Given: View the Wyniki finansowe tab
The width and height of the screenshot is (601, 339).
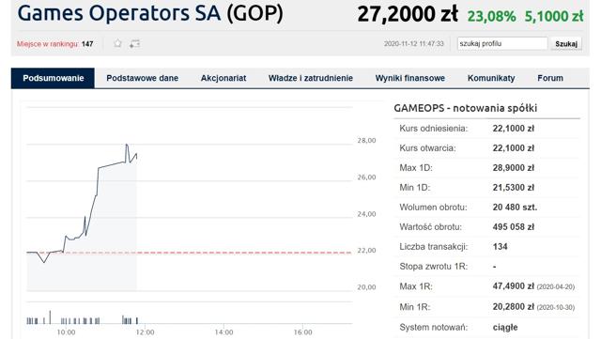Looking at the screenshot, I should [410, 78].
